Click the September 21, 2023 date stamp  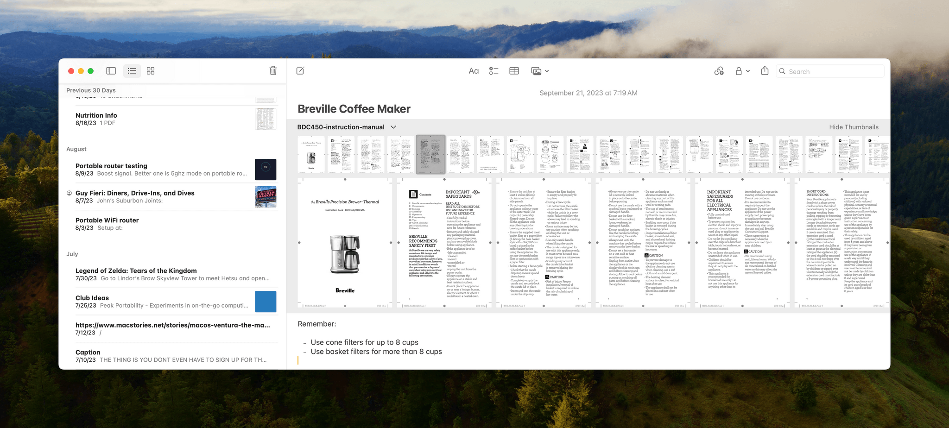pos(588,93)
